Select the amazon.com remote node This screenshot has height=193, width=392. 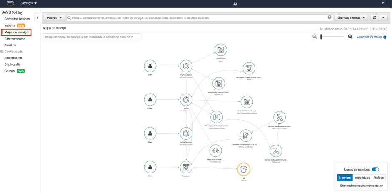click(x=221, y=50)
